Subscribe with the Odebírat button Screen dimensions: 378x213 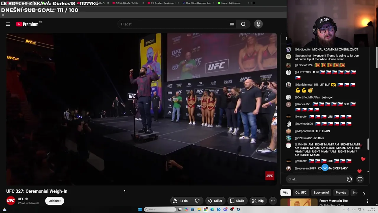coord(55,201)
